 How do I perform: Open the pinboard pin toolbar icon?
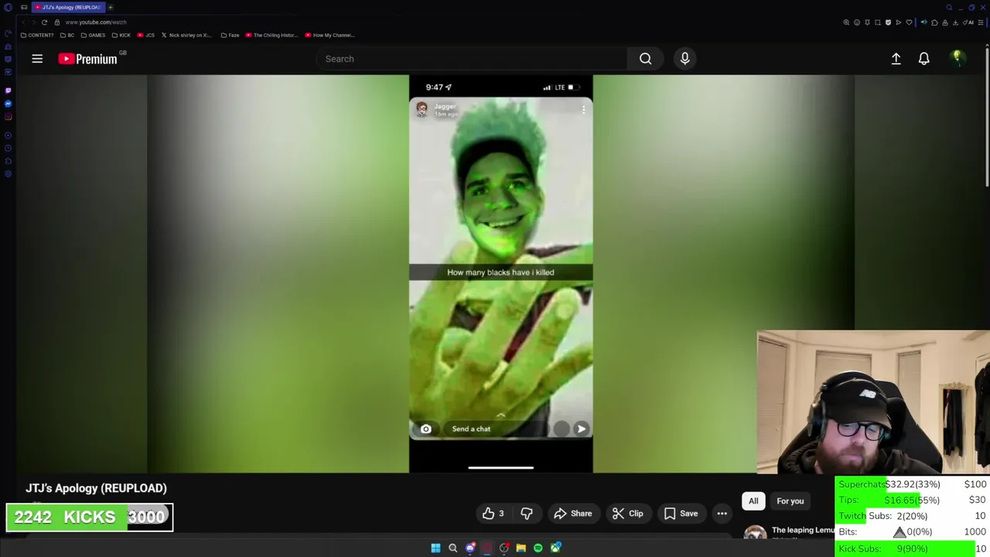(x=867, y=22)
